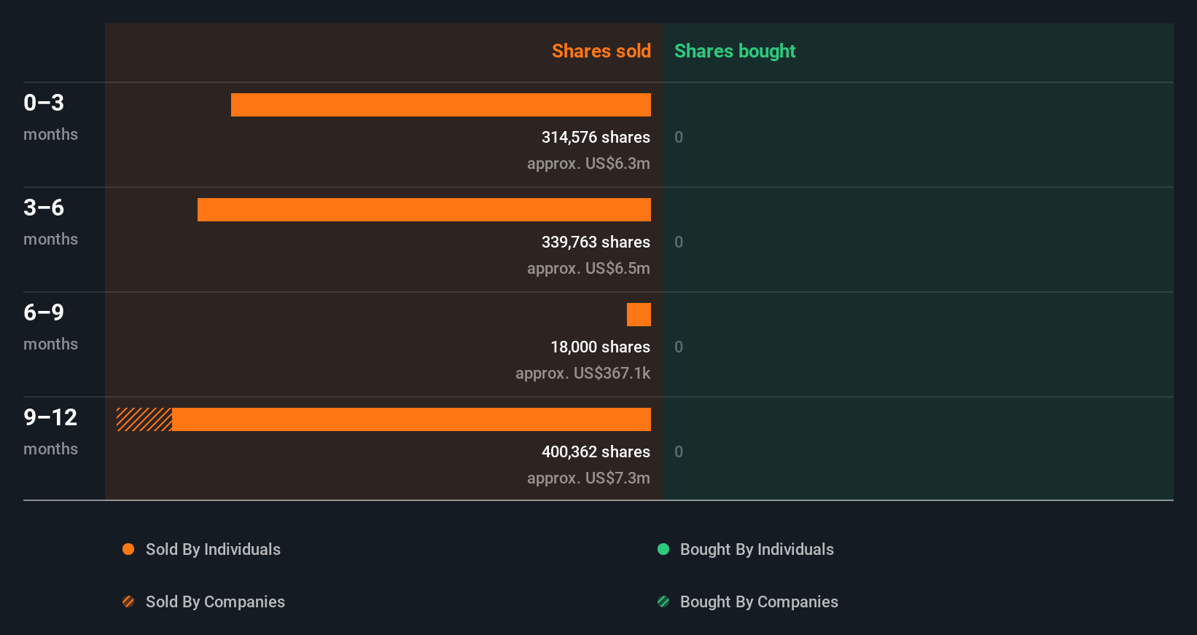
Task: Select the approx. US$6.3m value
Action: (x=588, y=163)
